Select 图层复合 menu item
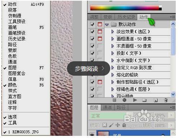 pos(26,74)
